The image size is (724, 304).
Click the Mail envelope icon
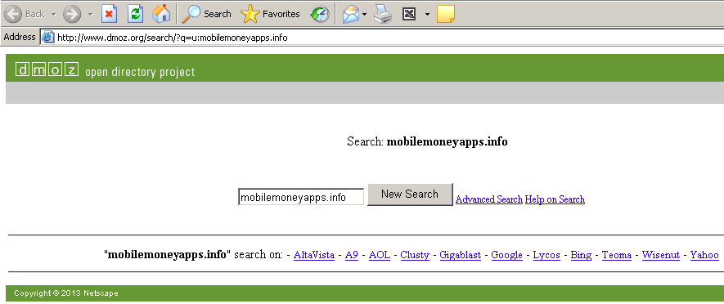pos(351,14)
